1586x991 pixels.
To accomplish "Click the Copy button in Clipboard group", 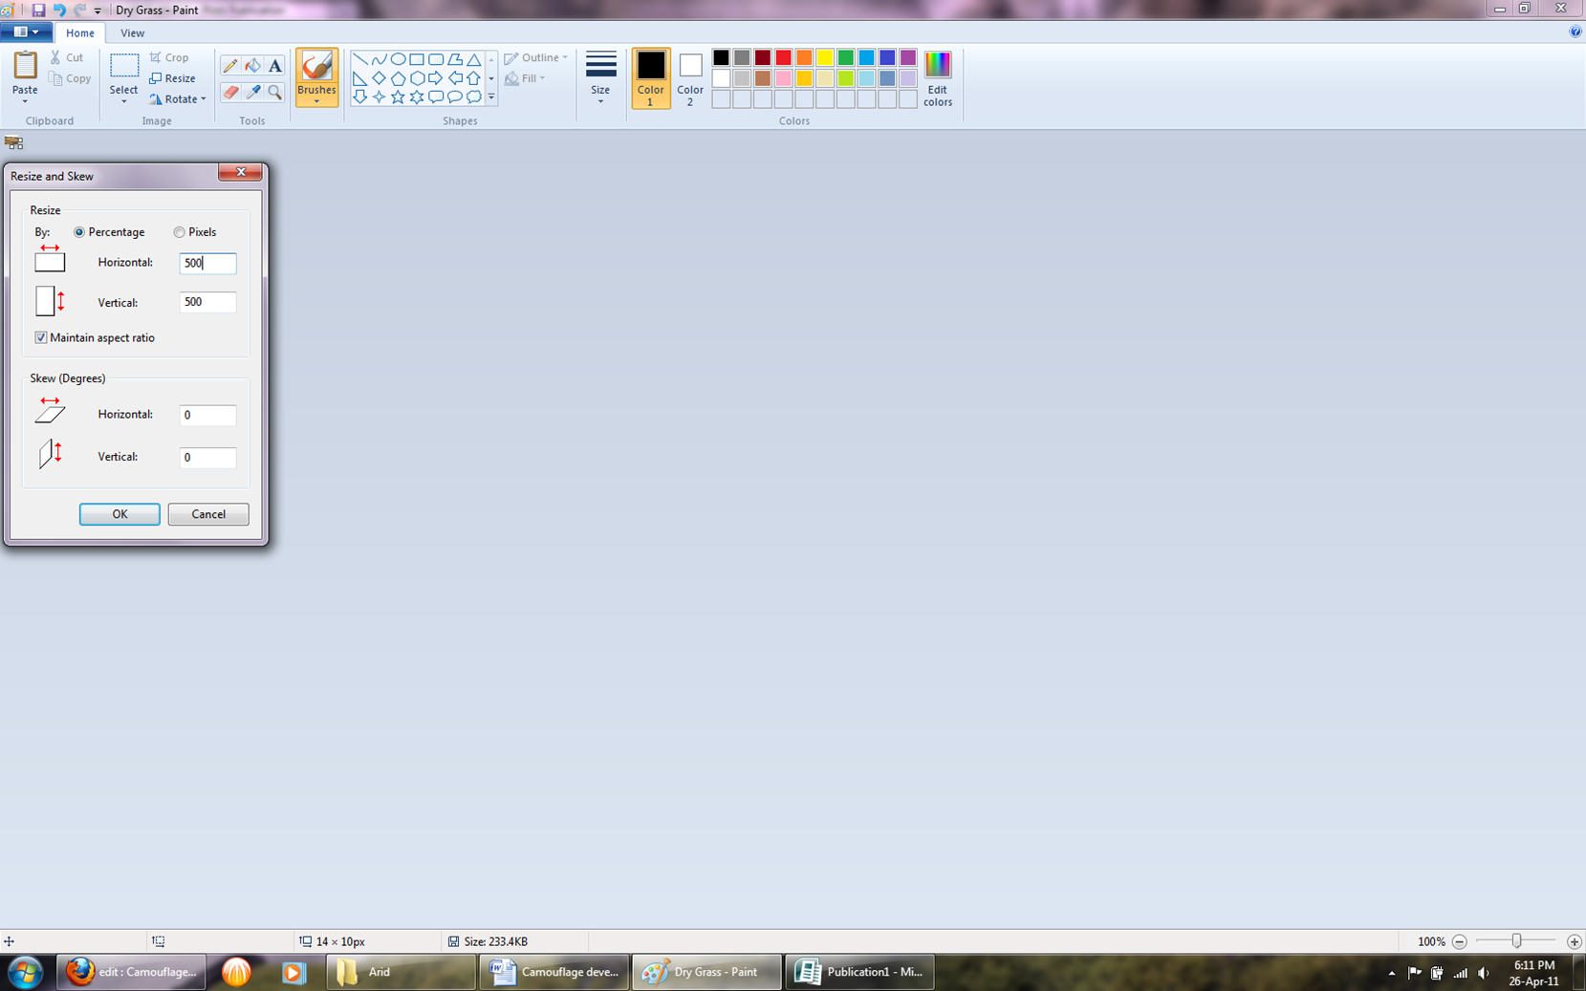I will [x=70, y=78].
